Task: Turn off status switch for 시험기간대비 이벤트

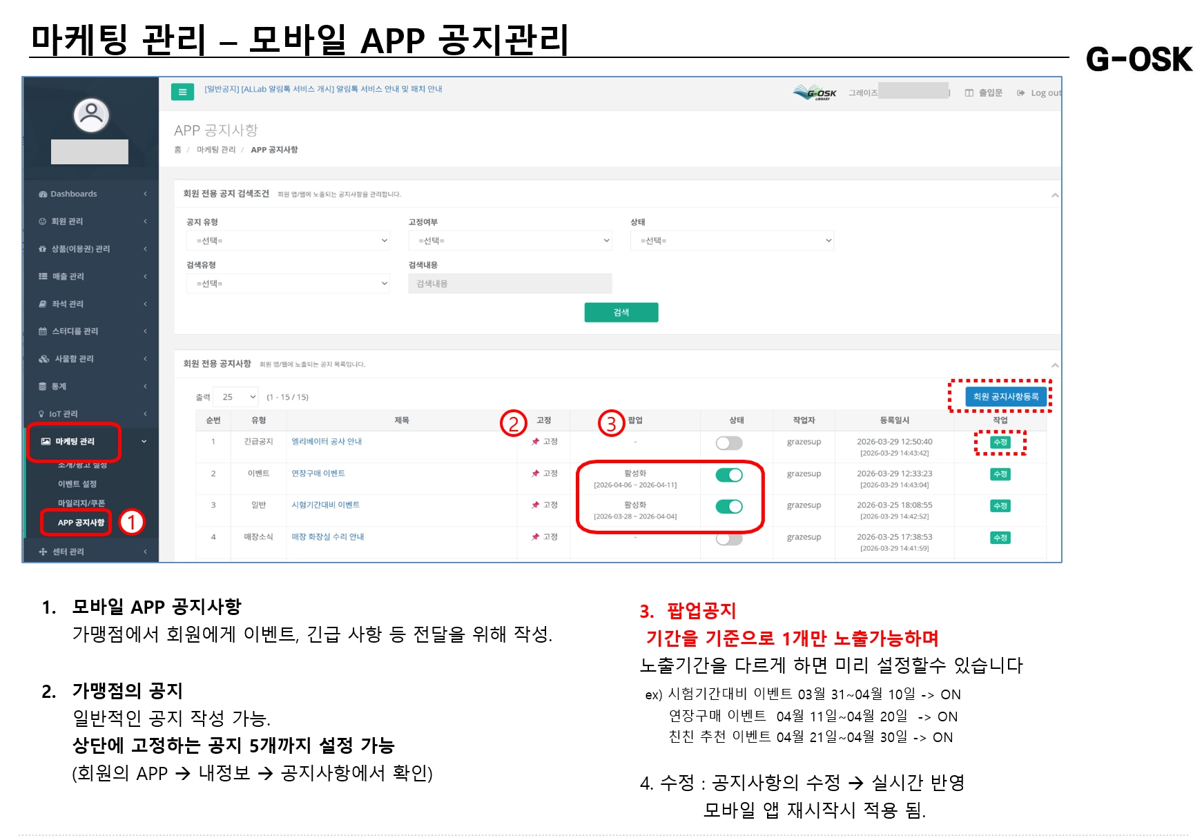Action: [729, 507]
